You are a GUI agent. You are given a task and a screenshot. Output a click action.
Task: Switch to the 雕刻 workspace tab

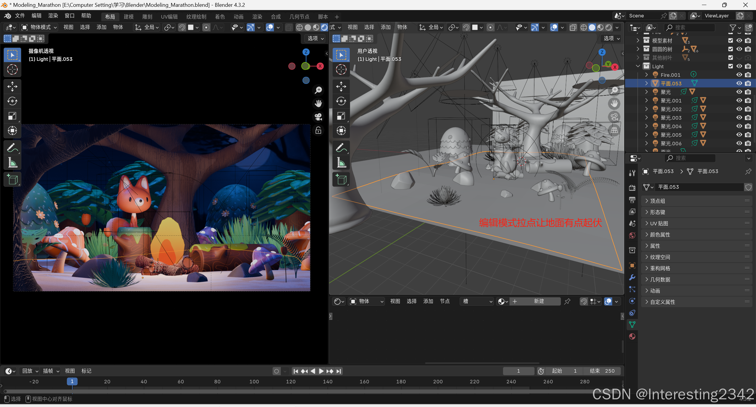147,17
